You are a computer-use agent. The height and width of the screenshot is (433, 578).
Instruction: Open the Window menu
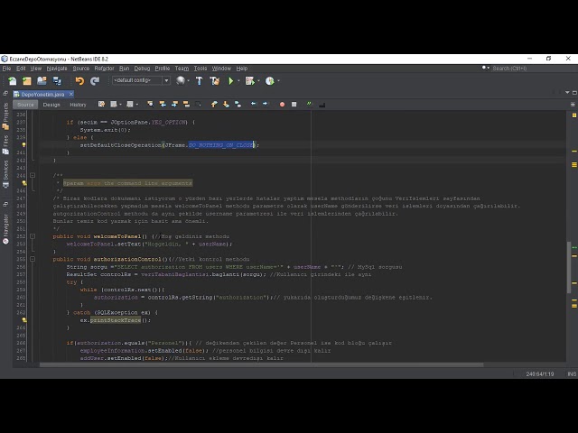pyautogui.click(x=221, y=69)
